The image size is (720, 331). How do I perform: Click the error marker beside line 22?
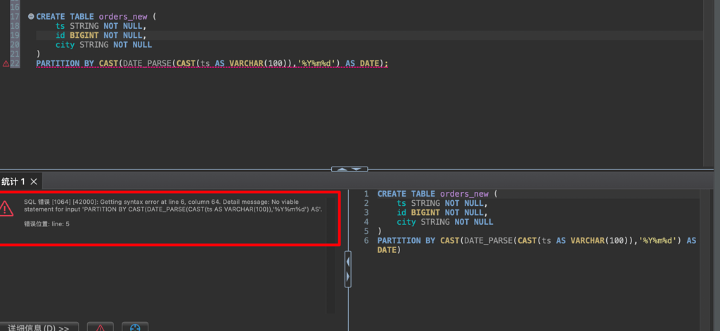coord(6,64)
